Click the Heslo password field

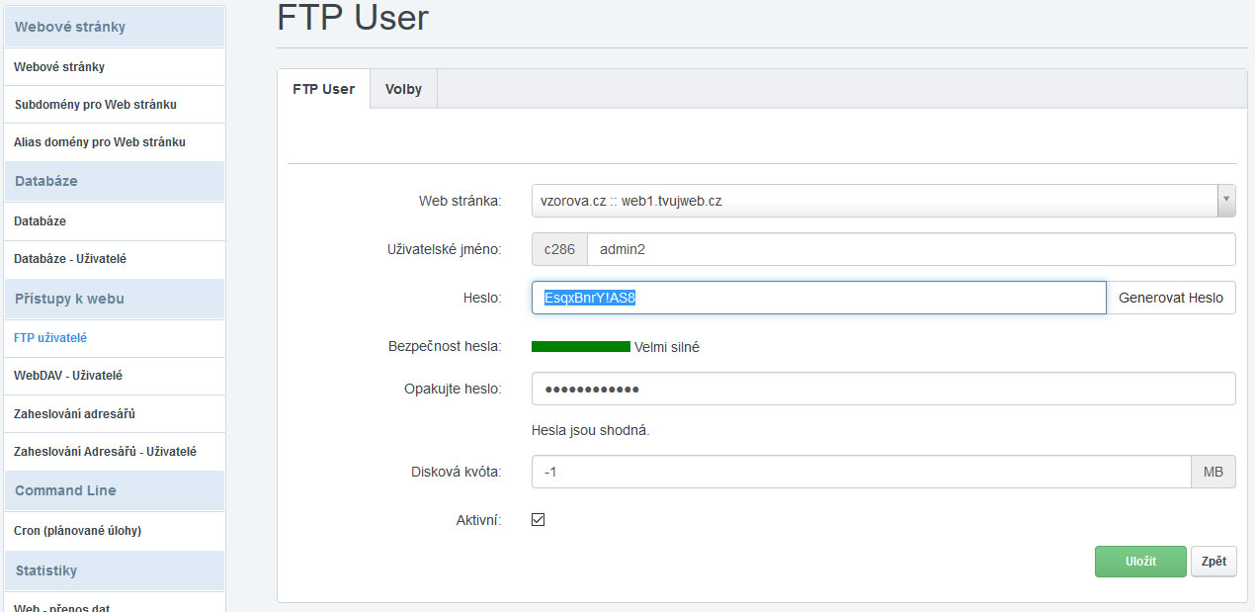tap(818, 298)
